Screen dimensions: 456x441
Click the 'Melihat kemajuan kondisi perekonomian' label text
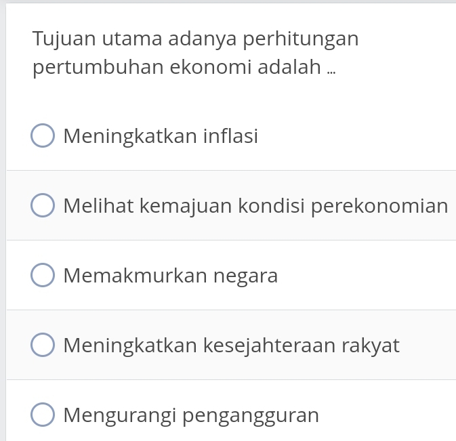[x=255, y=206]
